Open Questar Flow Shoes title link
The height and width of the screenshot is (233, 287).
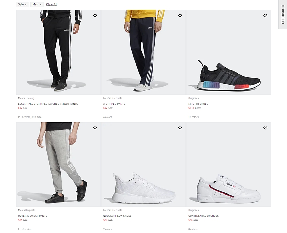pyautogui.click(x=117, y=216)
